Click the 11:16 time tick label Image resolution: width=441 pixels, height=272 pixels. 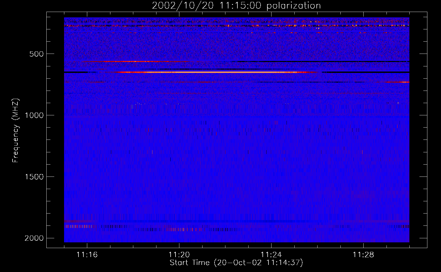87,255
